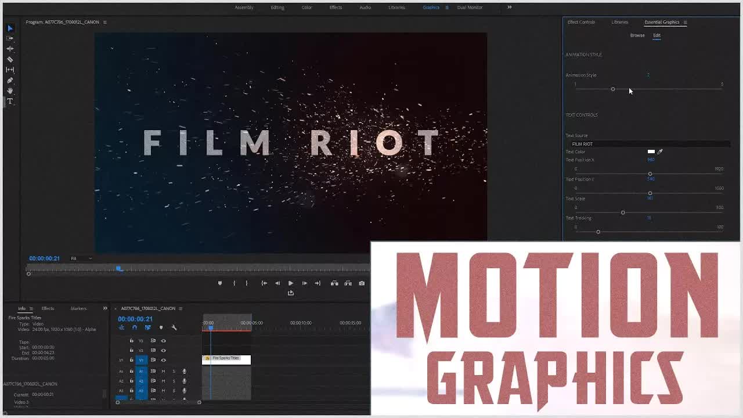
Task: Expand hidden panels next to Markers tab
Action: click(105, 308)
